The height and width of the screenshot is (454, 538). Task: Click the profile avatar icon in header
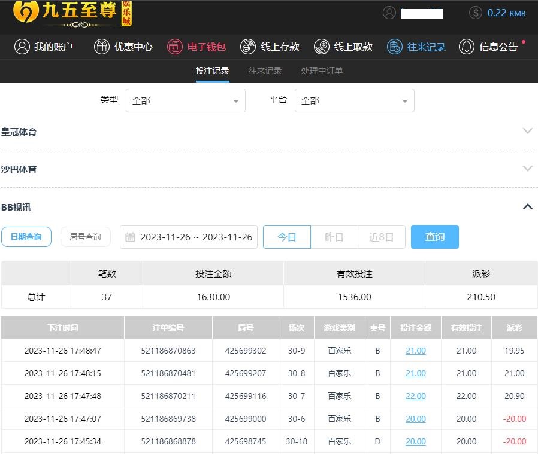click(x=389, y=13)
